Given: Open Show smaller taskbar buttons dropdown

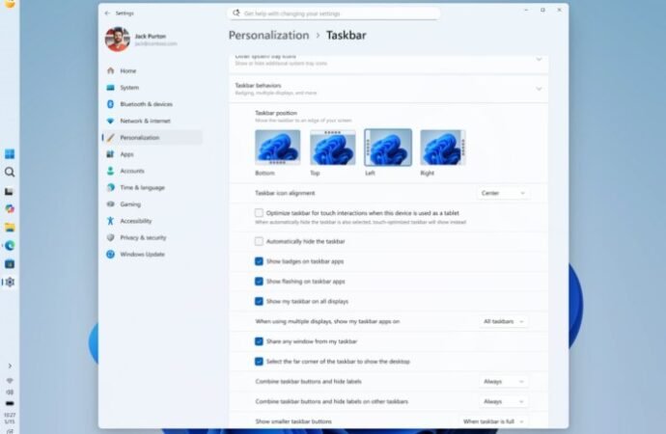Looking at the screenshot, I should [493, 421].
